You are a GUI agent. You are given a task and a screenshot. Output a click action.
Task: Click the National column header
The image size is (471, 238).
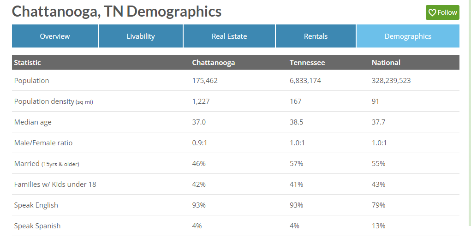point(386,62)
